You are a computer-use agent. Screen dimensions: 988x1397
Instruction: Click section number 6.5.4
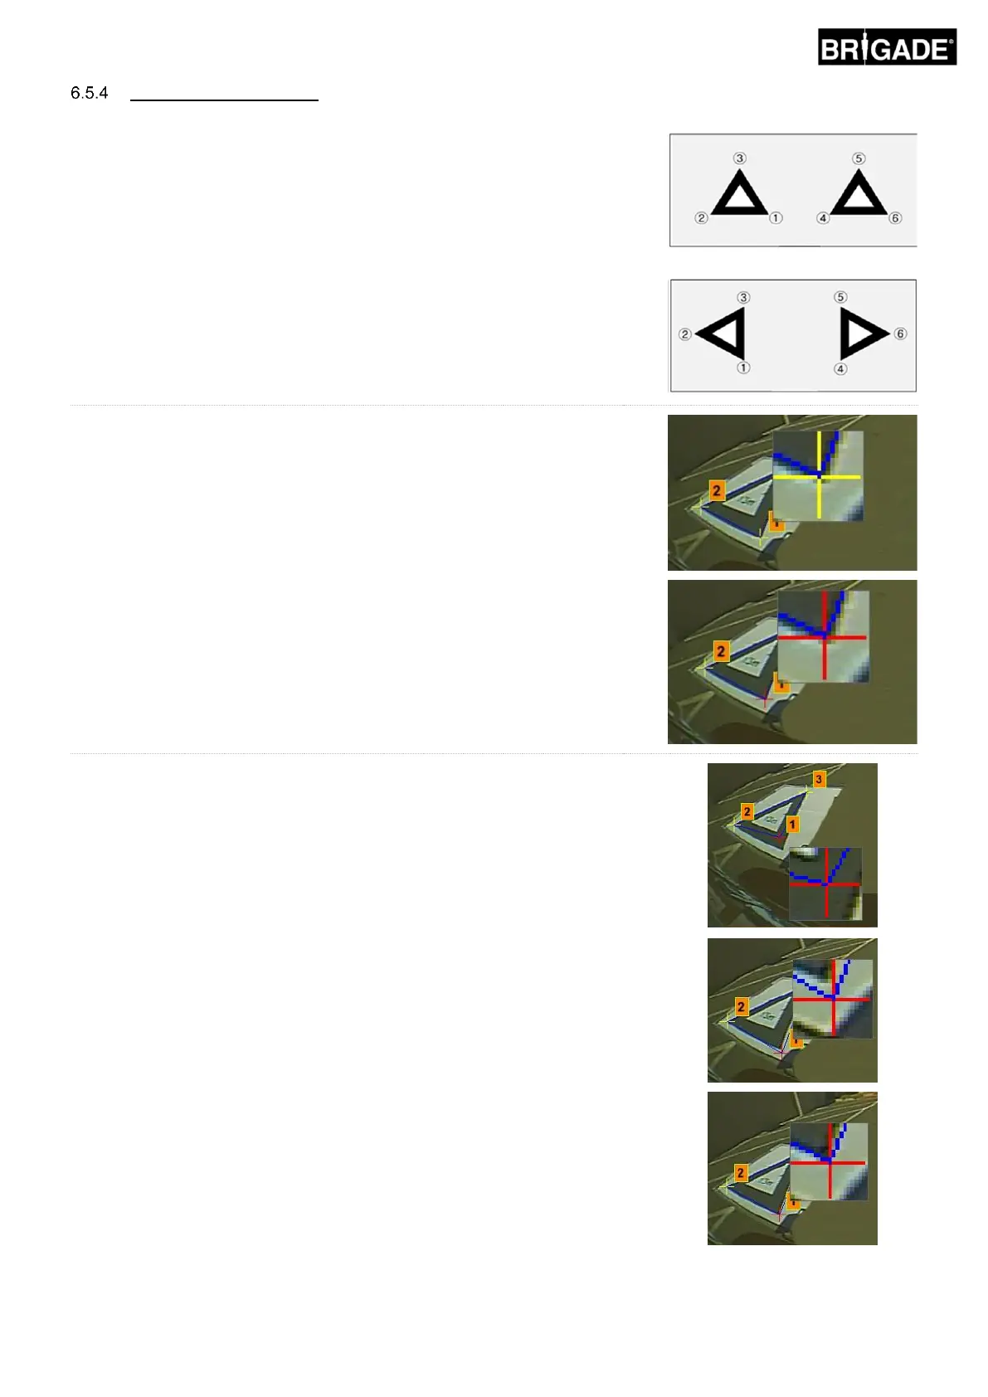coord(90,93)
